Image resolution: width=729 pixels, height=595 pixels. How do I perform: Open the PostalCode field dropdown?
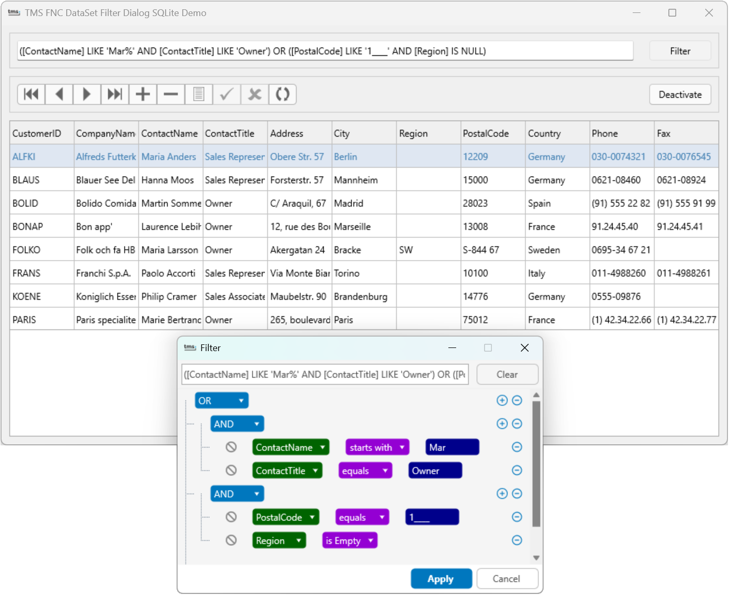(286, 517)
